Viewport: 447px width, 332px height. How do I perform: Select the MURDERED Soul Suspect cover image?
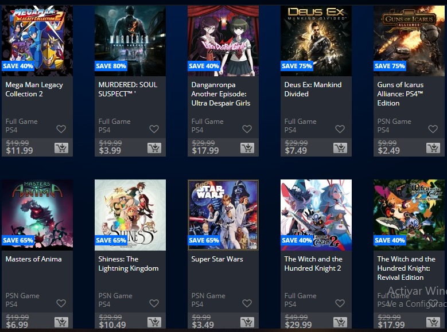pyautogui.click(x=130, y=41)
